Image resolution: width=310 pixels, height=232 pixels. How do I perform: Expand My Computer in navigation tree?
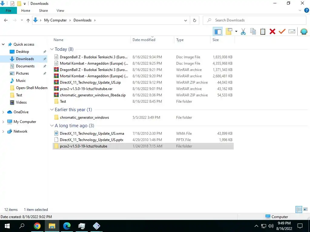click(3, 122)
